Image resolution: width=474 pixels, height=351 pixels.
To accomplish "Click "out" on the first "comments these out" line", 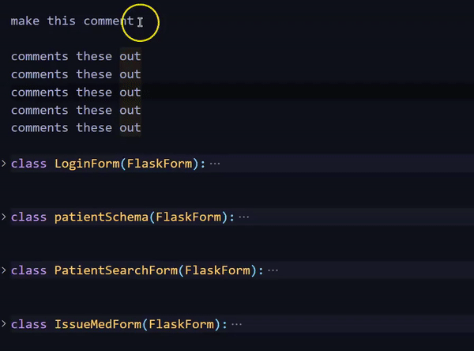I will [x=130, y=56].
